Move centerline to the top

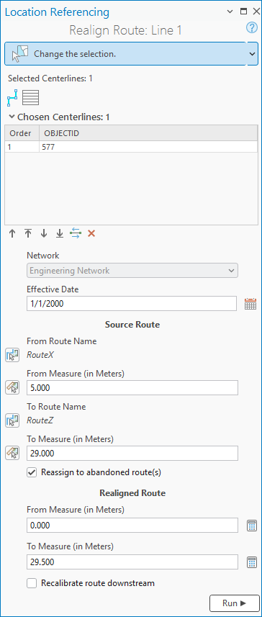[x=28, y=234]
